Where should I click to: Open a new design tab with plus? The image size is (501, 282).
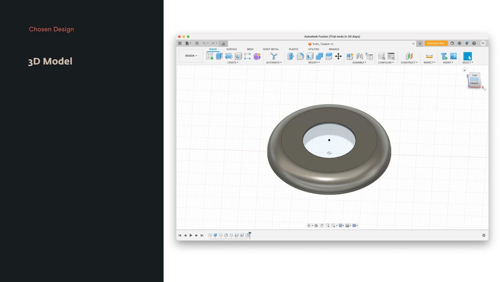coord(420,44)
